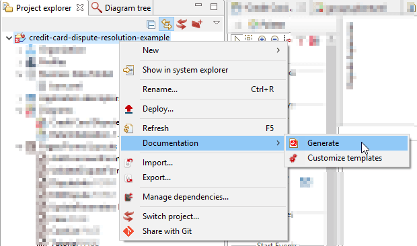Click the Export icon
417x246 pixels.
pyautogui.click(x=128, y=177)
